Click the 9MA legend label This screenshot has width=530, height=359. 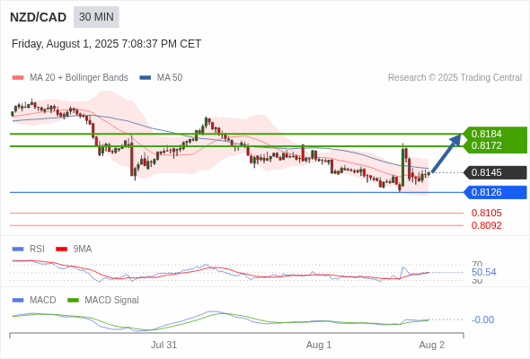83,250
